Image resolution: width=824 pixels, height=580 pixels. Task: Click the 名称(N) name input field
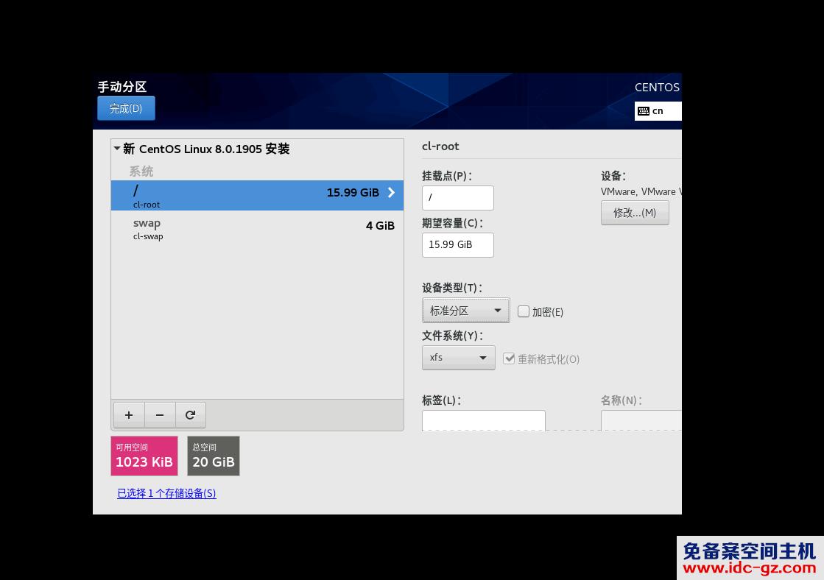641,420
